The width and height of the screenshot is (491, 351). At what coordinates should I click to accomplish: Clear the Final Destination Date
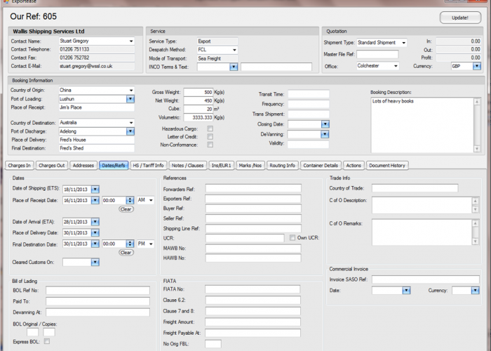[126, 253]
